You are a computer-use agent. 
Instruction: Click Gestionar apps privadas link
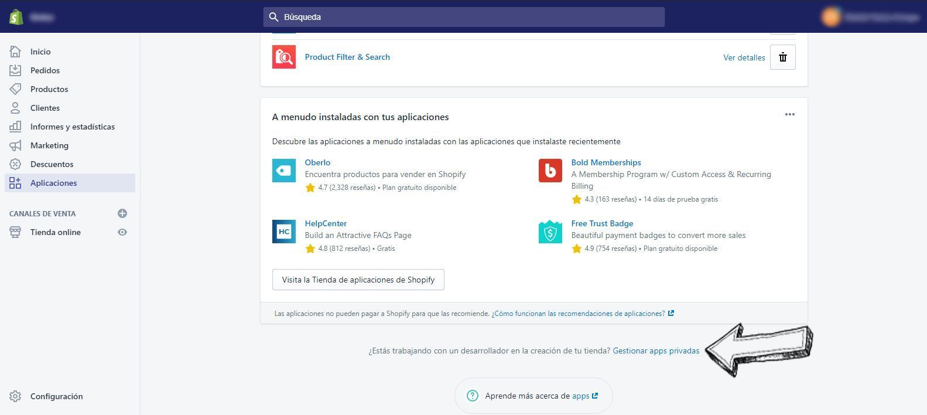click(656, 351)
